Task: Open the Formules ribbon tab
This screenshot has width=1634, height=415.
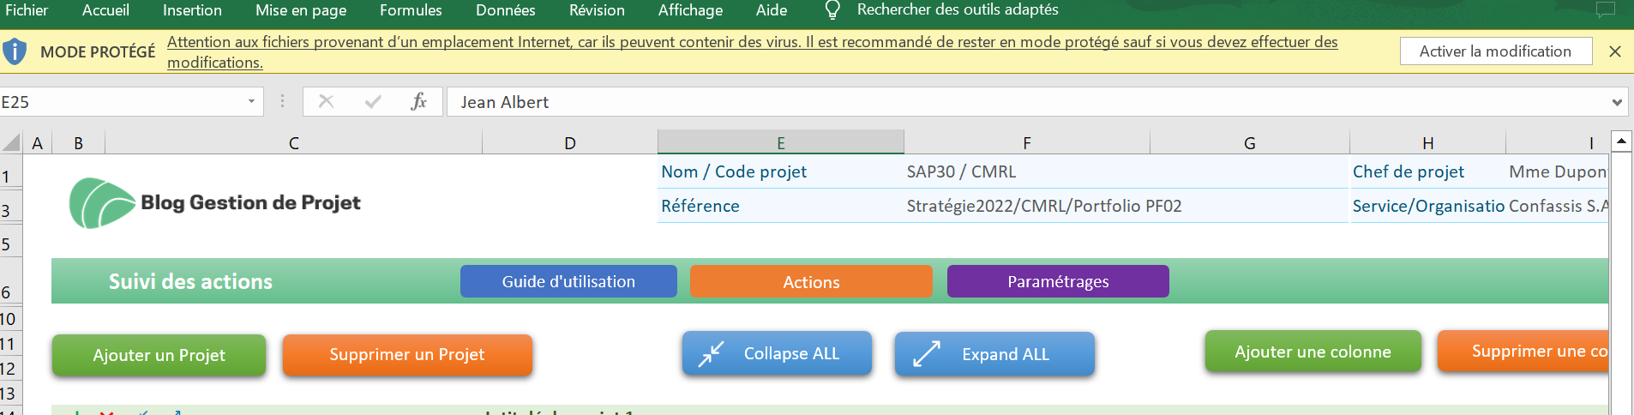Action: [411, 10]
